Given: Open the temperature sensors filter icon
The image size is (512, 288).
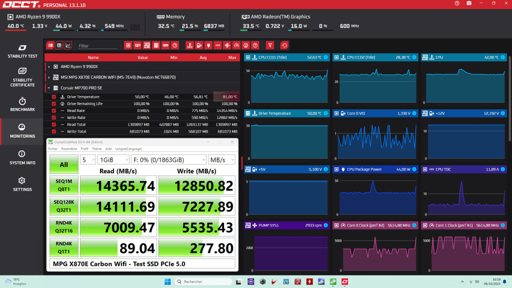Looking at the screenshot, I should 189,45.
